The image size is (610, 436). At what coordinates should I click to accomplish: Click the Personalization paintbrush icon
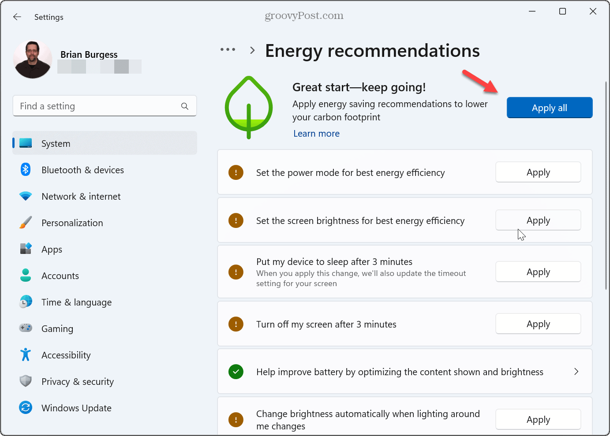(x=26, y=222)
